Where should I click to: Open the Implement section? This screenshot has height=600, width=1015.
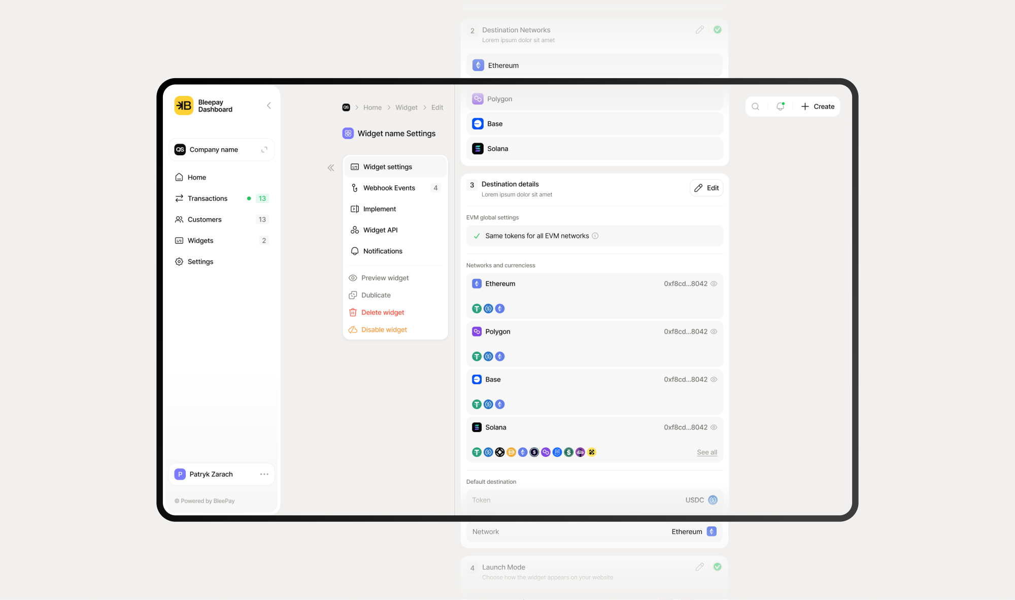395,209
